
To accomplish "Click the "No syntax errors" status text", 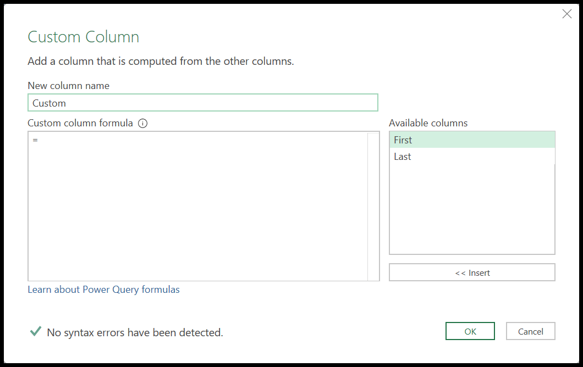I will (135, 332).
